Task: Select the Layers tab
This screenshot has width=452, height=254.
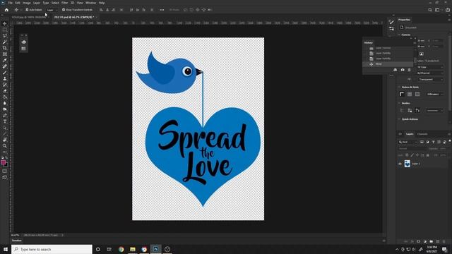Action: pos(410,134)
